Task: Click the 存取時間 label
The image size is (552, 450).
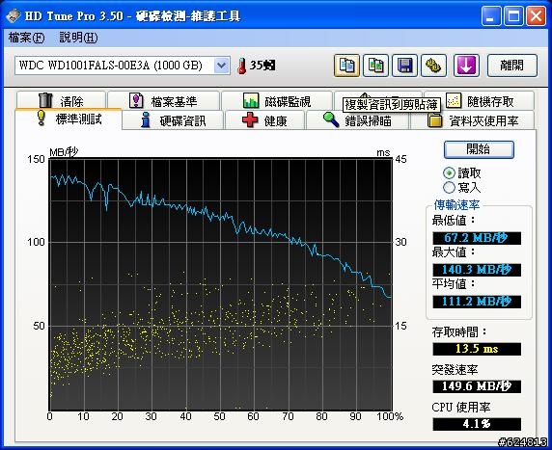Action: pos(459,331)
